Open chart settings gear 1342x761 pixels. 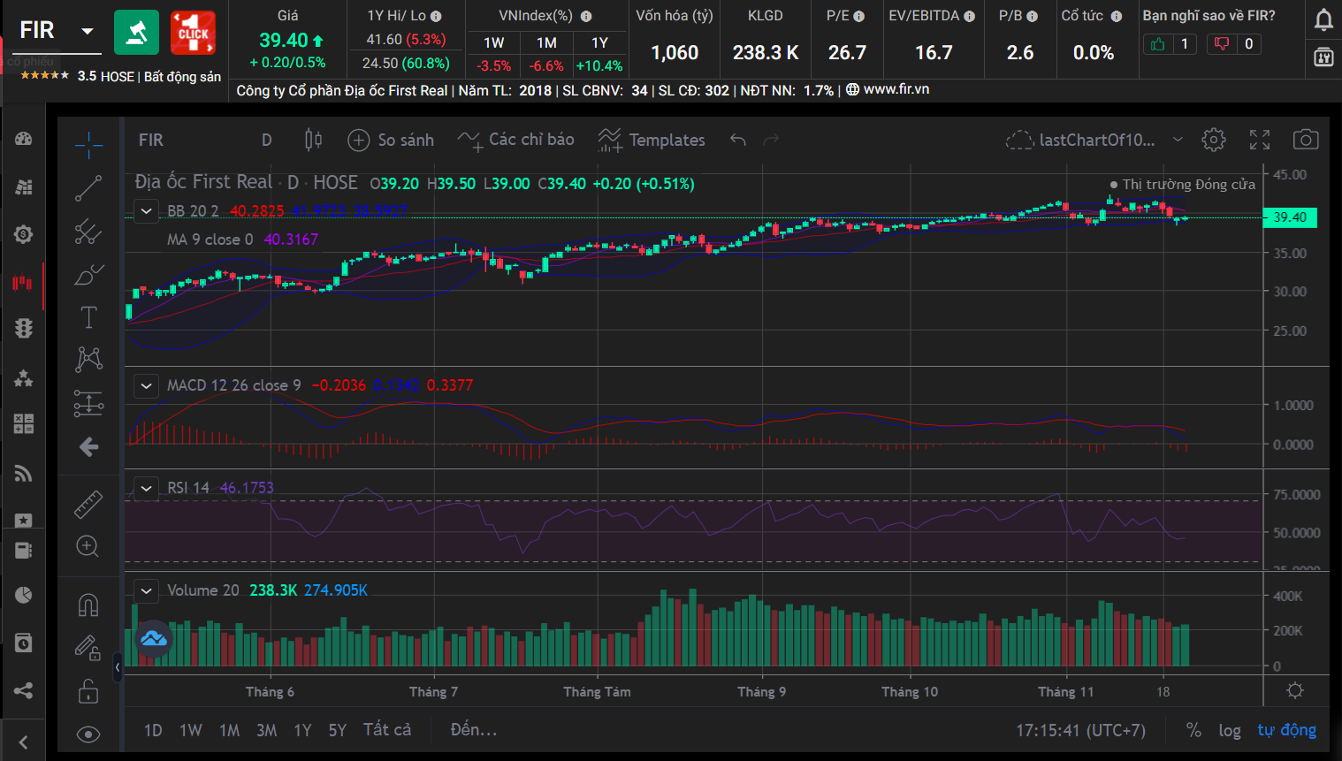1214,140
